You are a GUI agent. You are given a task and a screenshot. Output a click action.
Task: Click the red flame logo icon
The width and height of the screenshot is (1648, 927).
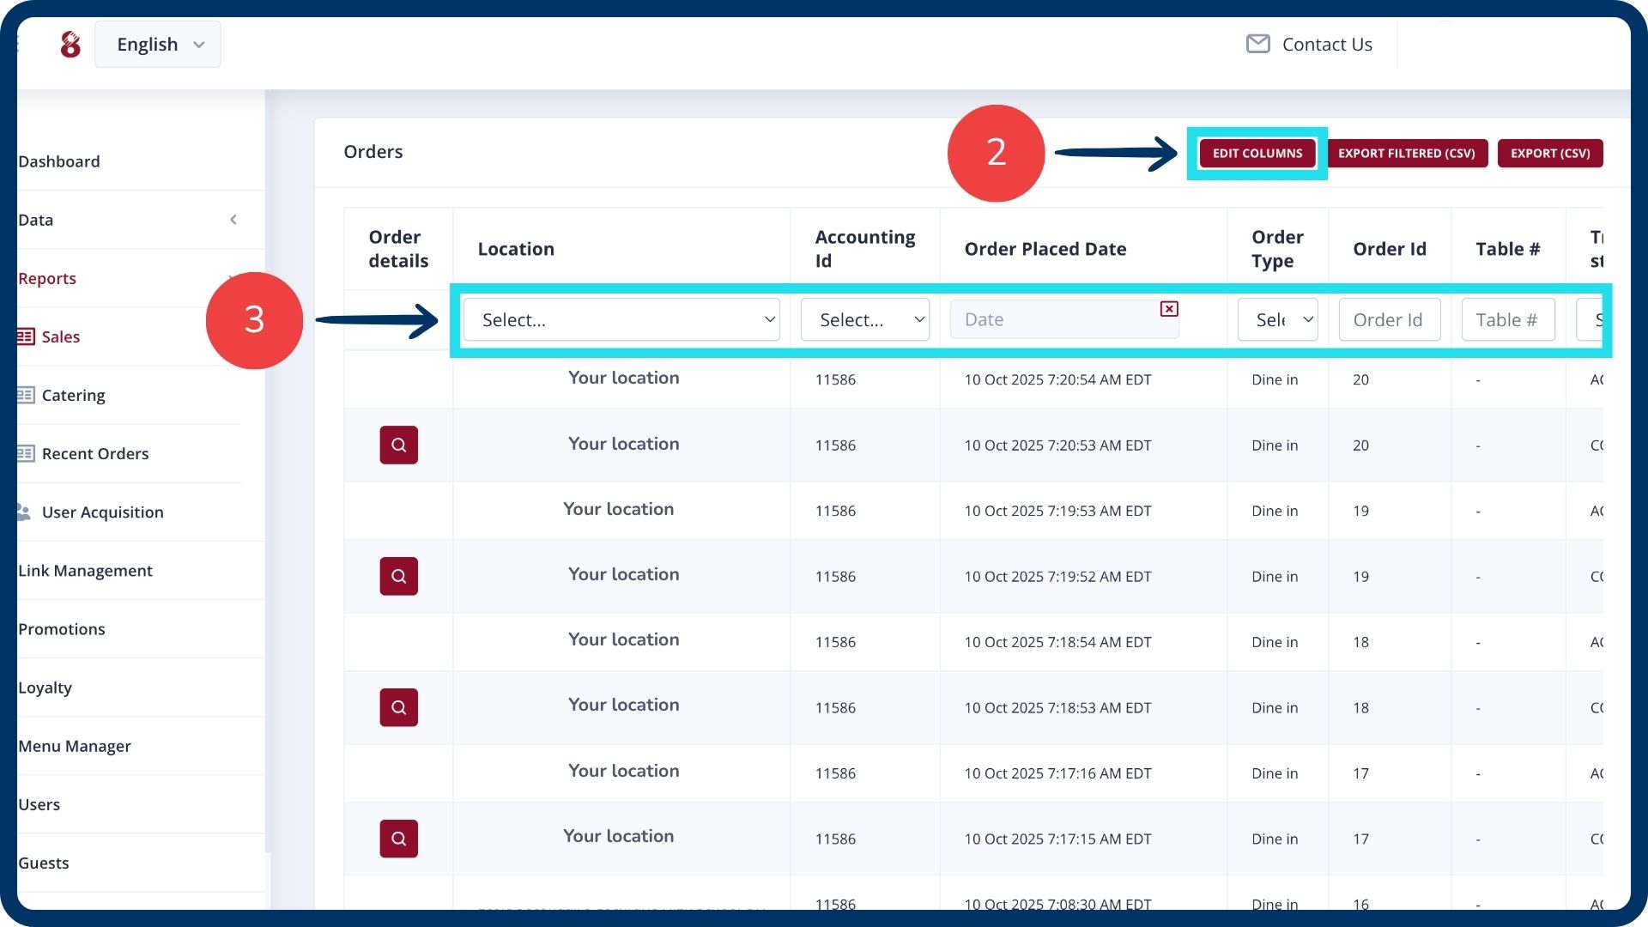click(x=70, y=44)
